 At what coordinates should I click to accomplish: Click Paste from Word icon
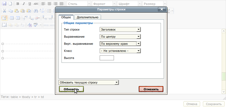click(29, 11)
